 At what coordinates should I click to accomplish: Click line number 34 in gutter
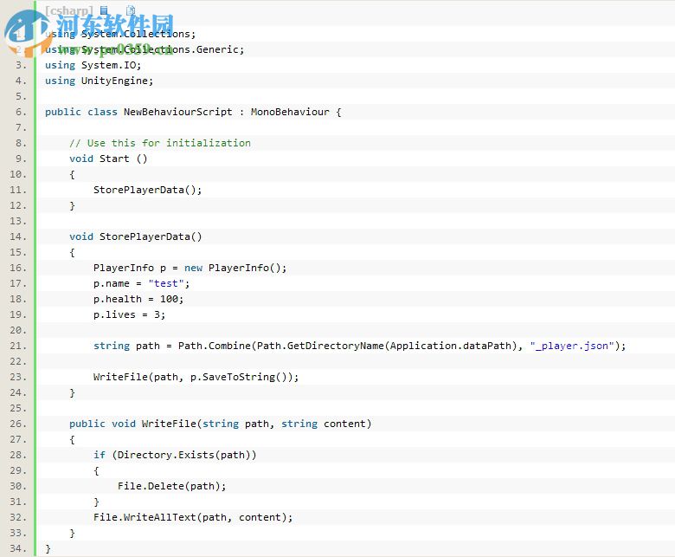[18, 548]
